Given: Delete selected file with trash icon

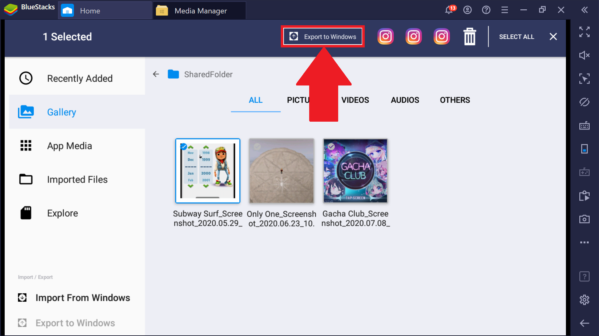Looking at the screenshot, I should [x=470, y=37].
